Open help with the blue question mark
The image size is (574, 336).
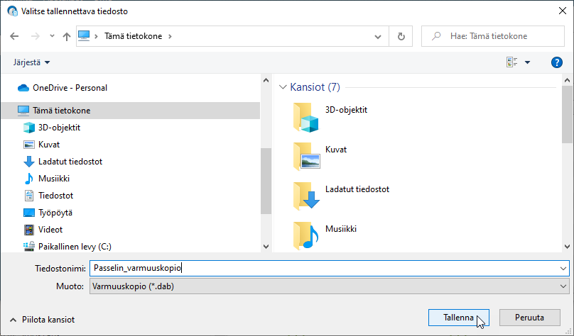point(556,62)
